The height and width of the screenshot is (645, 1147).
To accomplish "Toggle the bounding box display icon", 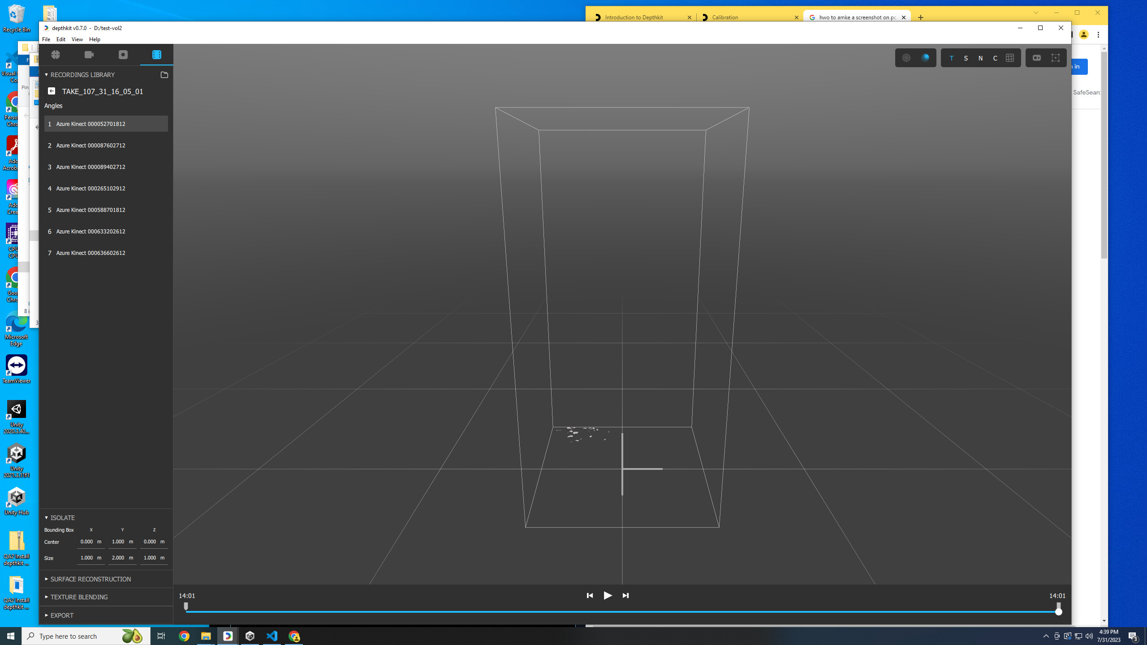I will pyautogui.click(x=1055, y=58).
